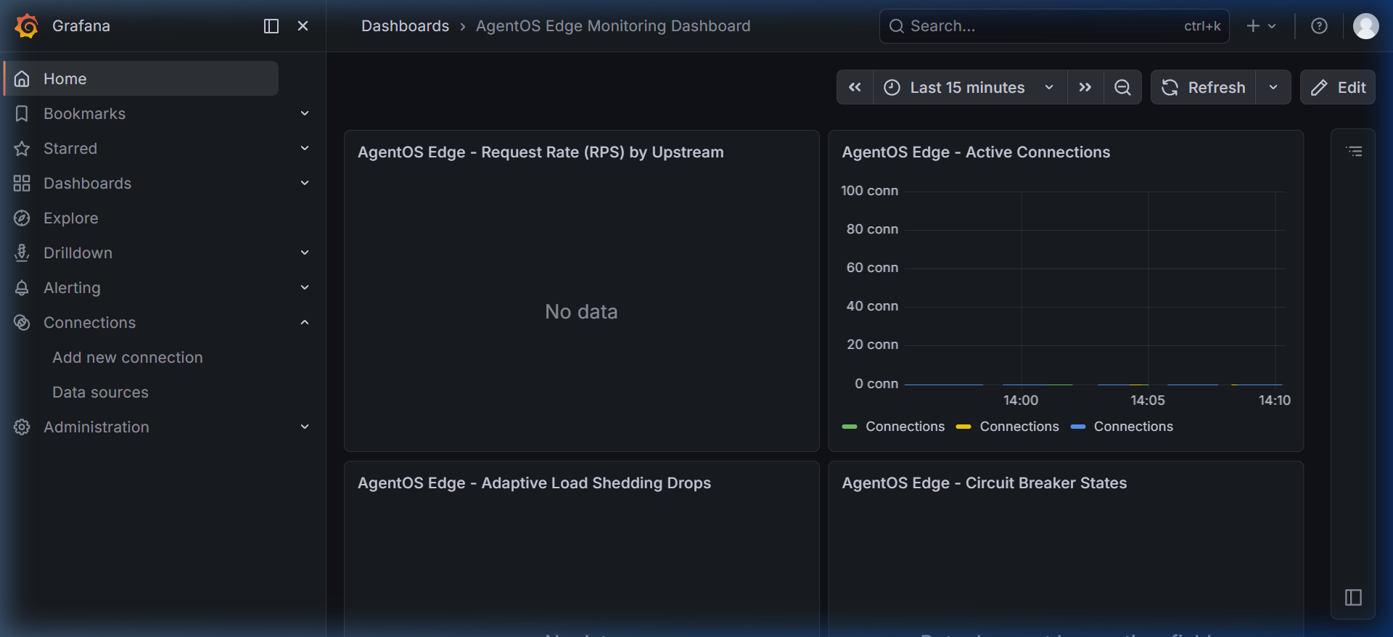Click the Bookmarks ribbon icon
The width and height of the screenshot is (1393, 637).
[x=22, y=114]
